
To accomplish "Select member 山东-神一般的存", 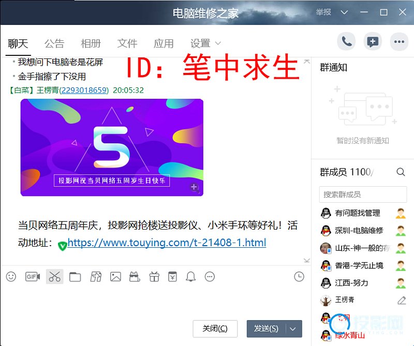I will tap(362, 248).
